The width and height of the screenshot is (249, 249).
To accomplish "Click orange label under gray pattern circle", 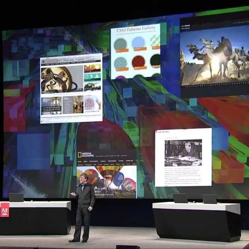I will (x=122, y=51).
